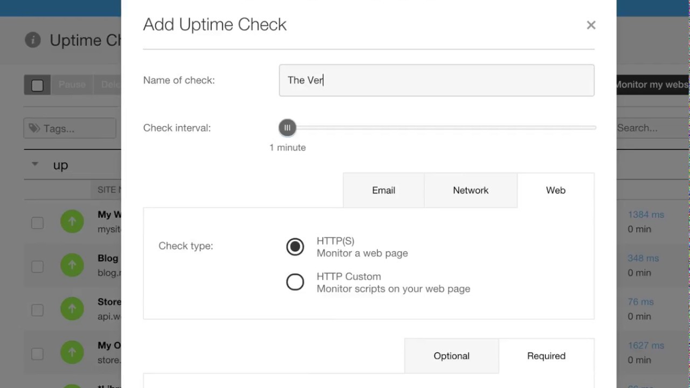The height and width of the screenshot is (388, 690).
Task: Focus the Name of check field
Action: [437, 80]
